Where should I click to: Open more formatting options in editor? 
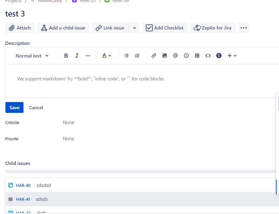point(88,56)
